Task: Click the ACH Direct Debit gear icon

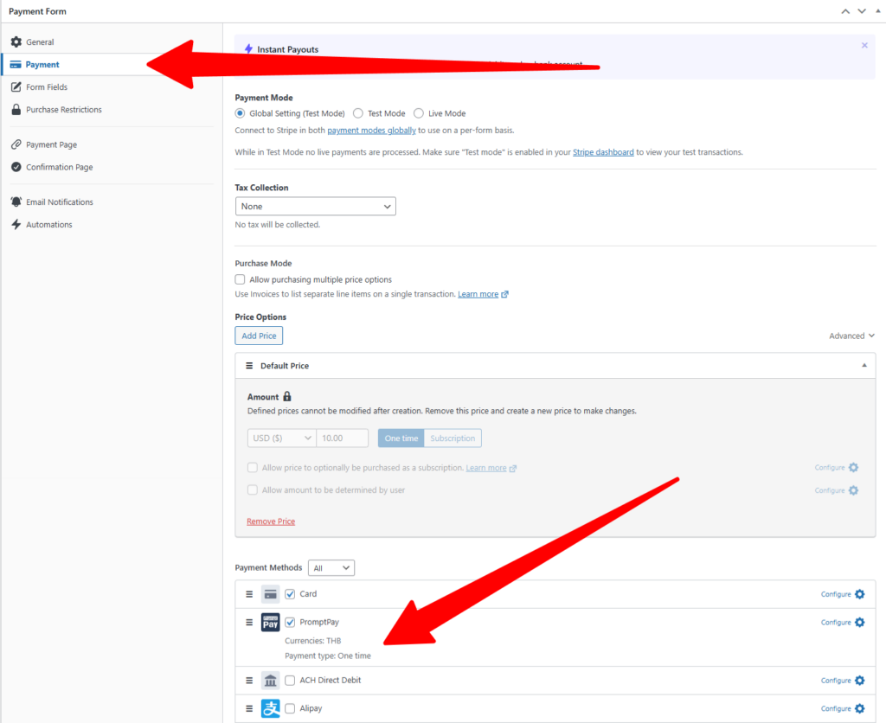Action: 859,681
